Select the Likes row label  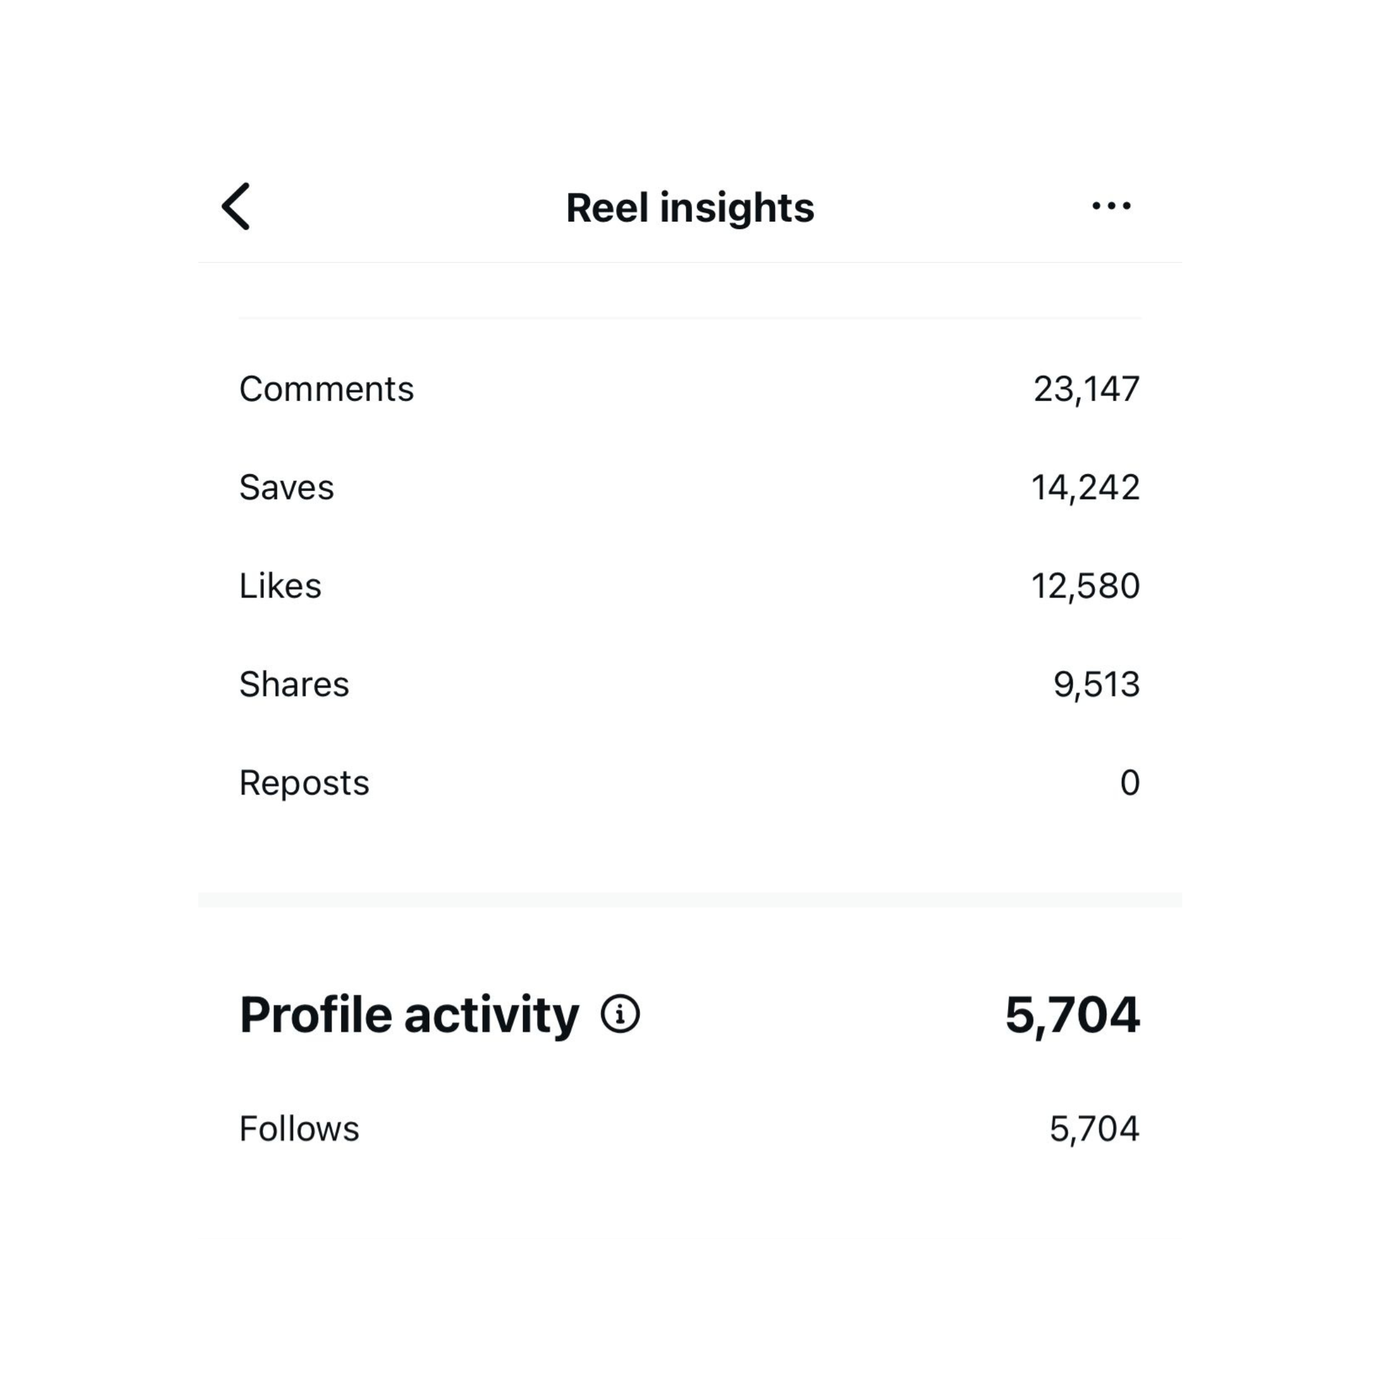280,586
